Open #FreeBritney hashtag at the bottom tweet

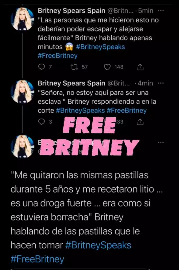click(x=37, y=259)
